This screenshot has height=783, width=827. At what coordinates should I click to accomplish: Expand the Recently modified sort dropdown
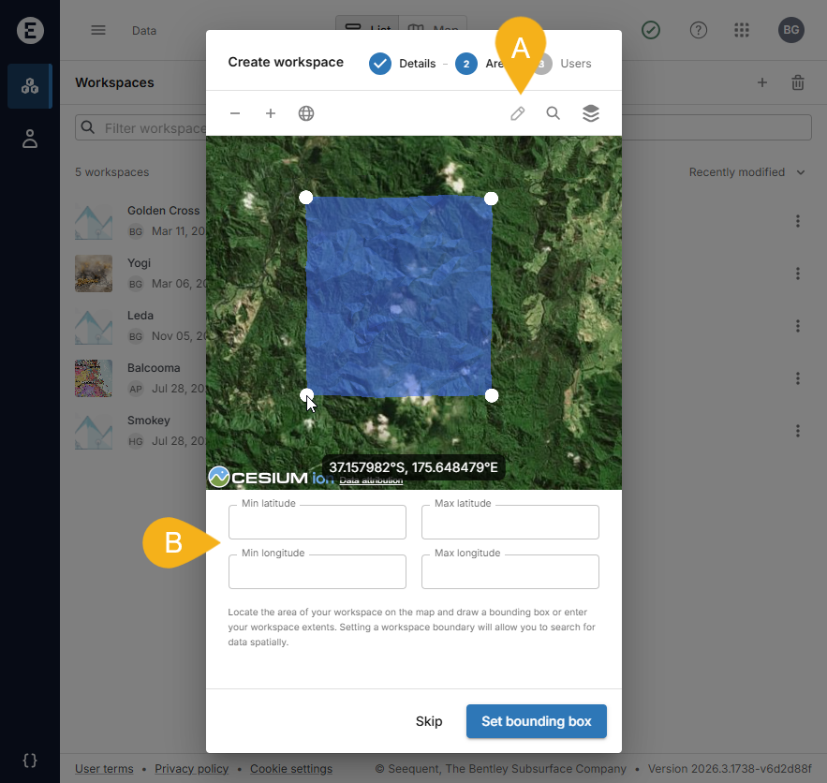(x=746, y=172)
